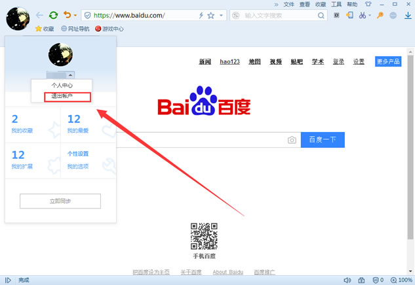The width and height of the screenshot is (415, 285).
Task: Open undo history dropdown arrow
Action: coord(75,15)
